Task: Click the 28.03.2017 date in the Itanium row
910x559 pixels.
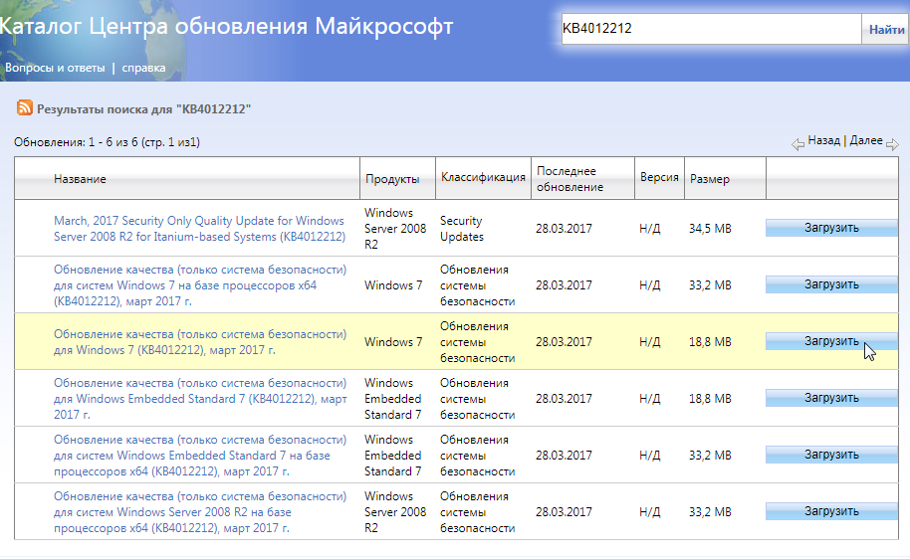Action: click(x=564, y=229)
